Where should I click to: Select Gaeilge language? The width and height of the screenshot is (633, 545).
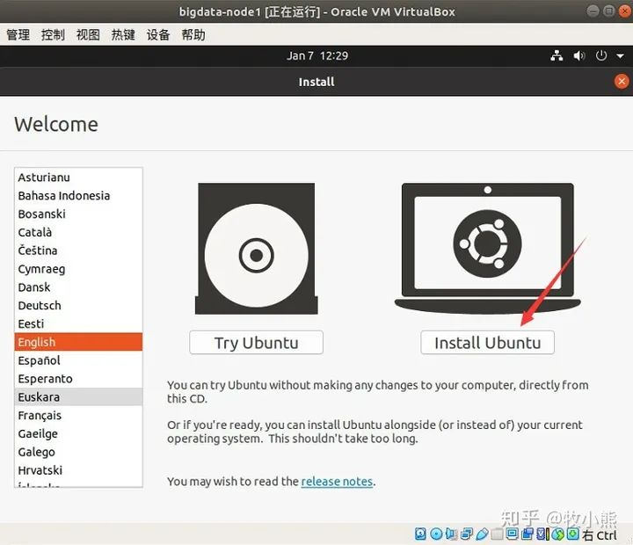78,433
